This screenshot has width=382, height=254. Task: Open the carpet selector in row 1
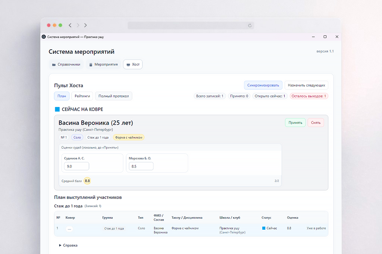70,229
